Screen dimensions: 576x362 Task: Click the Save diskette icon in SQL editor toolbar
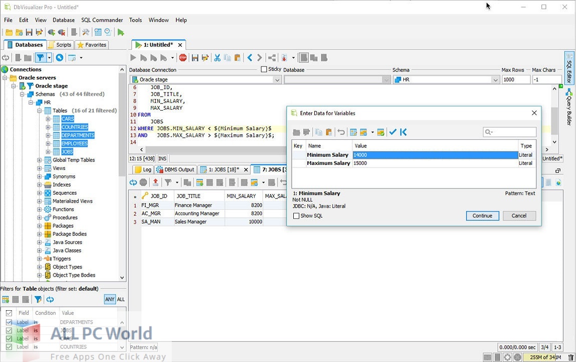(x=195, y=57)
